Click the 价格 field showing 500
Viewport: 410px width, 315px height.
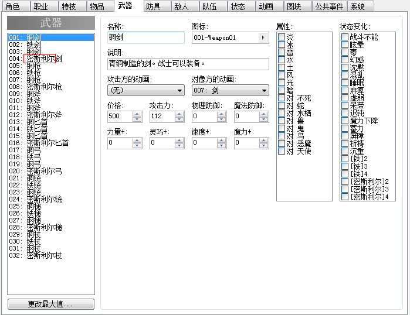click(120, 117)
